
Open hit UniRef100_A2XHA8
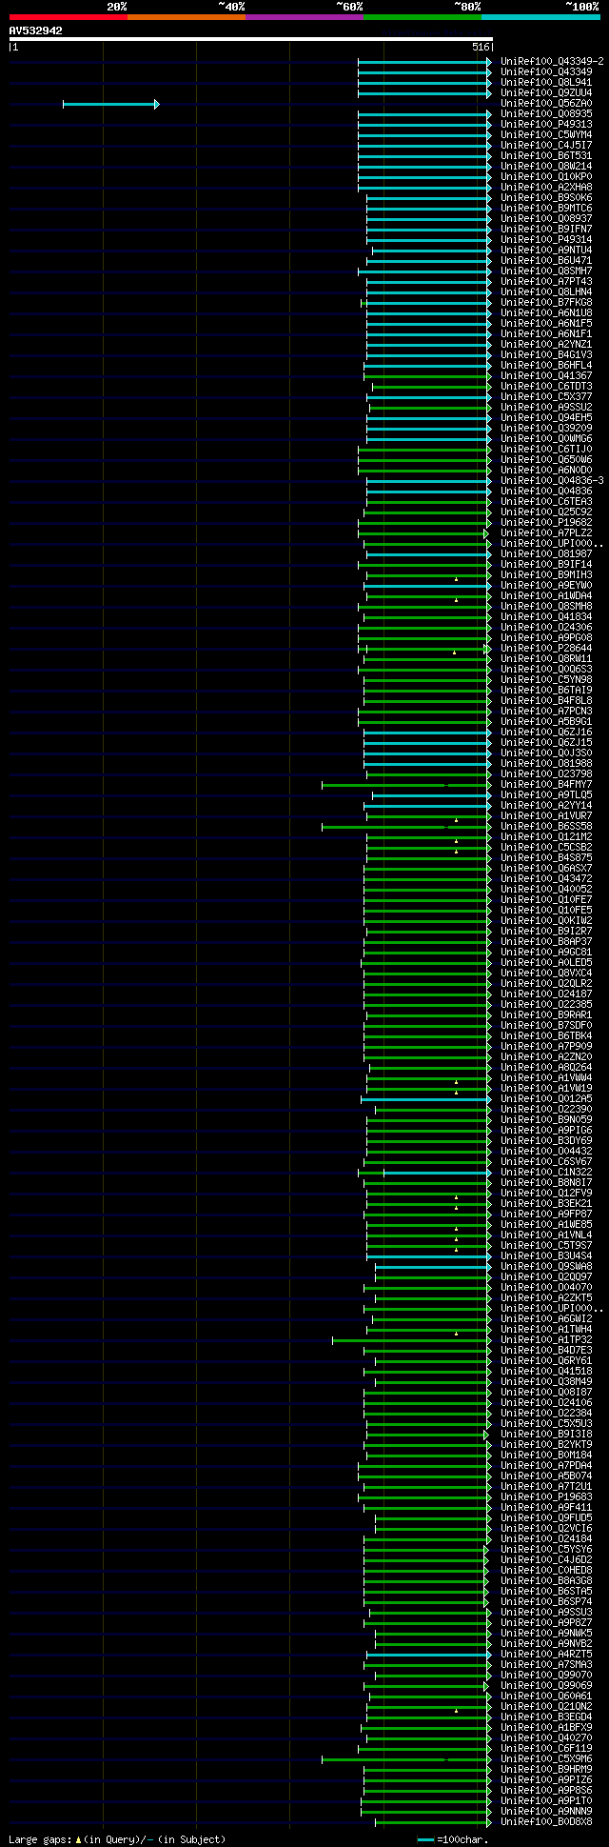tap(546, 188)
